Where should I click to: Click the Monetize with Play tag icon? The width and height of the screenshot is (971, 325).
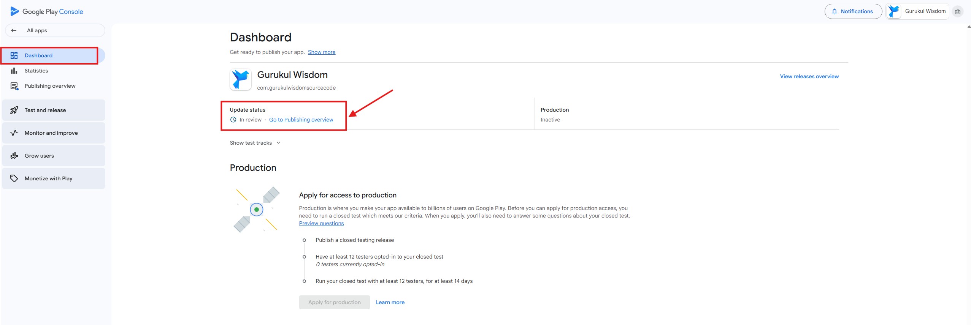(14, 178)
